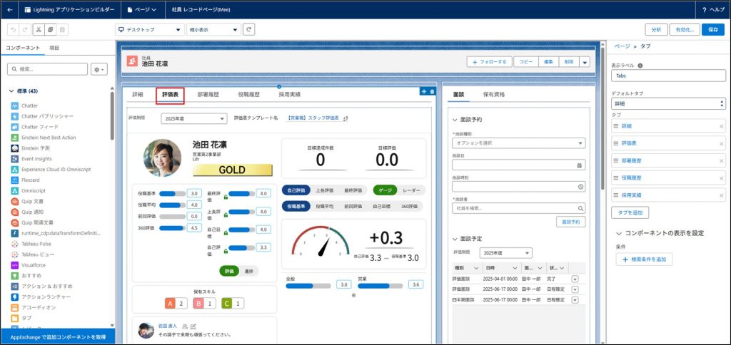Click the delete trash icon on the Tabs component
The width and height of the screenshot is (731, 345).
tap(432, 91)
